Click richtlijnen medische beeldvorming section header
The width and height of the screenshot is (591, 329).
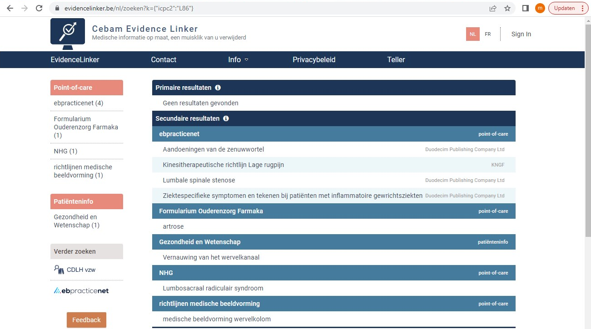coord(334,304)
